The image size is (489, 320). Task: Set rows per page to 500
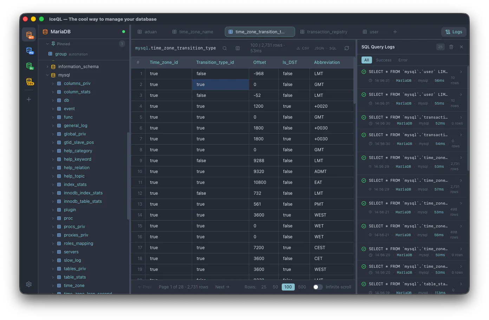pos(302,287)
